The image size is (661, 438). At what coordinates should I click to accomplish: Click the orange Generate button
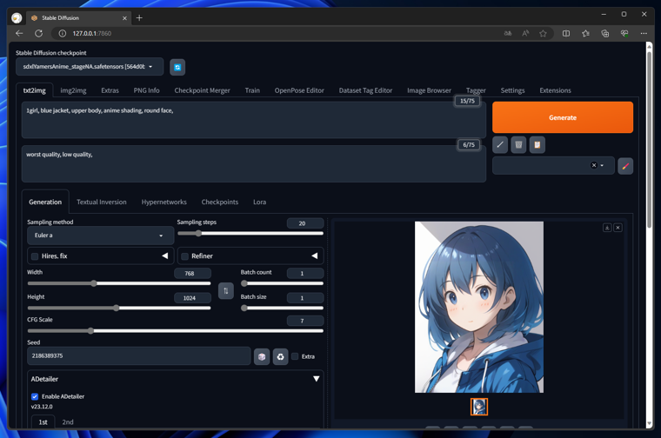(x=563, y=117)
